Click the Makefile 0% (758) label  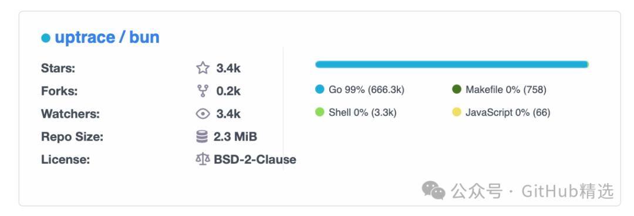pyautogui.click(x=506, y=90)
